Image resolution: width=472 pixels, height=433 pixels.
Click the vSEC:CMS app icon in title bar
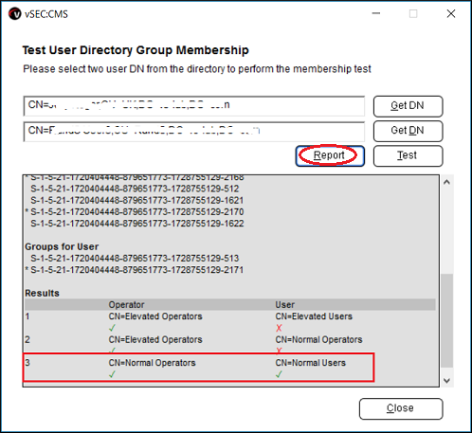click(x=14, y=14)
